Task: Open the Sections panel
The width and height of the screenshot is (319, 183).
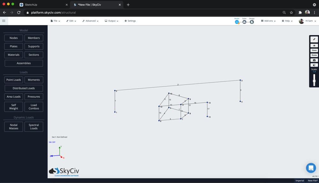Action: pos(34,55)
